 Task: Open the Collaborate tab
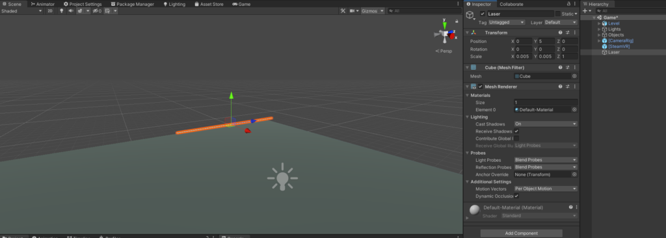(511, 4)
